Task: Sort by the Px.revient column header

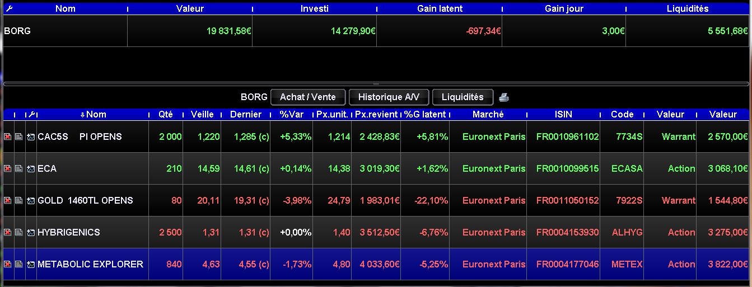Action: pos(376,114)
